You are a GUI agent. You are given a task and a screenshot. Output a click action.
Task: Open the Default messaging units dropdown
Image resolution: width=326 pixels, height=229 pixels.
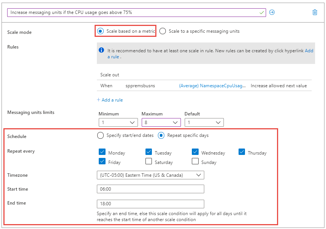tap(204, 122)
